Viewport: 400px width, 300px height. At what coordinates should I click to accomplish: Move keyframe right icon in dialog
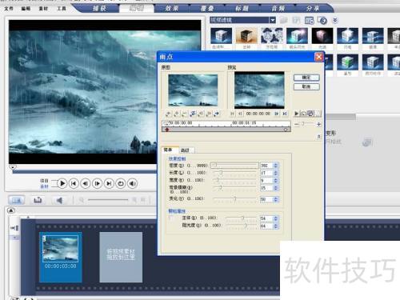209,114
